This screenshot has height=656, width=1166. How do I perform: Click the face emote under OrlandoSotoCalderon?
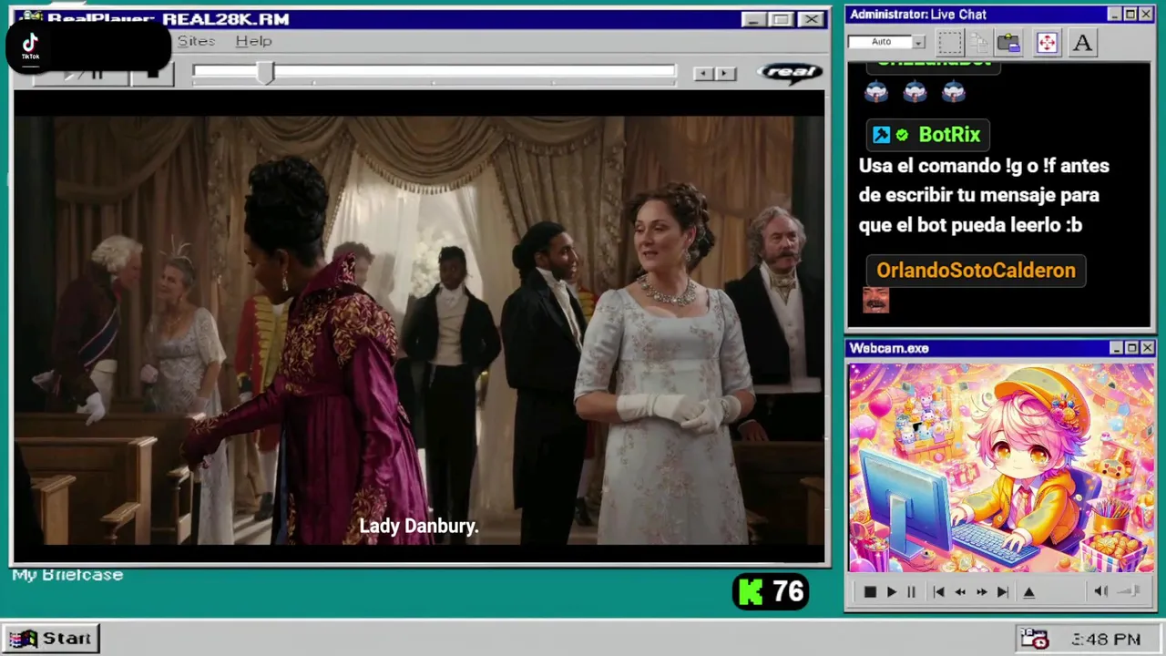(x=875, y=300)
